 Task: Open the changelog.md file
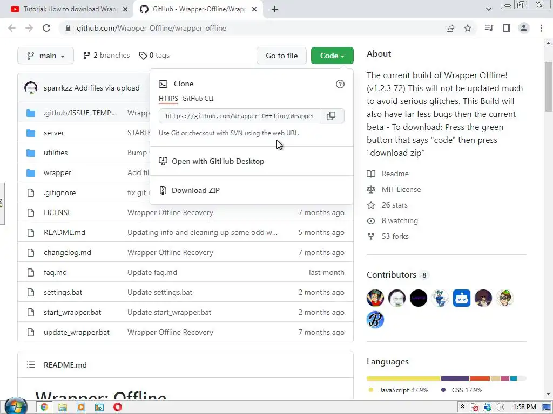68,252
